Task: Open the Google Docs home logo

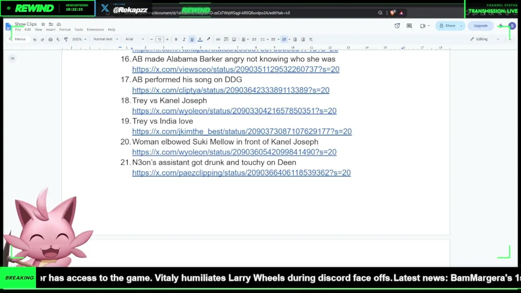Action: pyautogui.click(x=8, y=27)
